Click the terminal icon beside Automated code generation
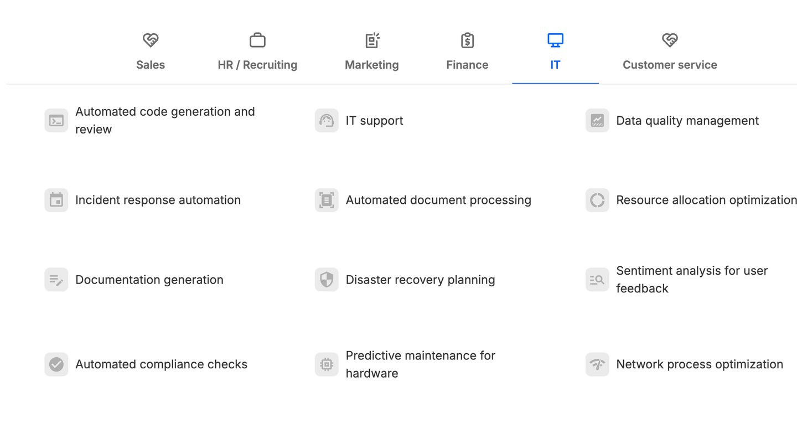This screenshot has width=797, height=443. pyautogui.click(x=56, y=121)
